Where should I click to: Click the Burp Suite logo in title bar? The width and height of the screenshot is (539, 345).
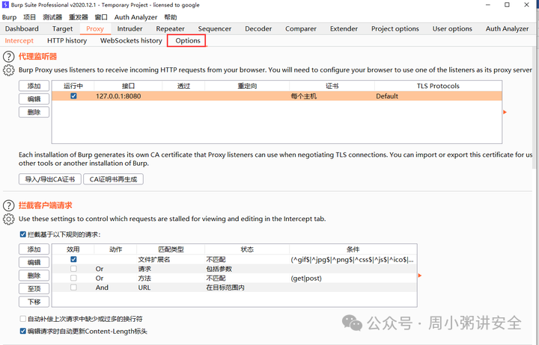click(x=5, y=4)
